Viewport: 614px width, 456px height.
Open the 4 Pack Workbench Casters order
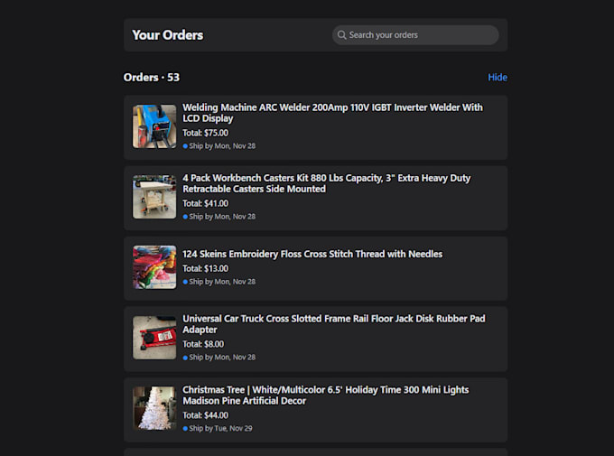point(326,183)
